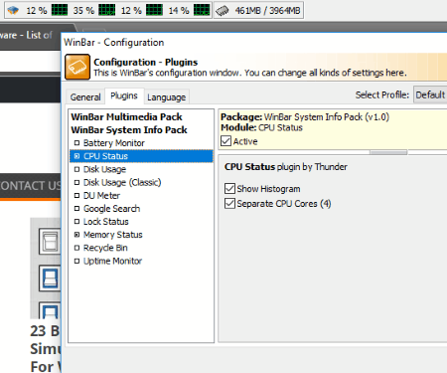Click the second, blue layout thumbnail in background page

(x=50, y=278)
